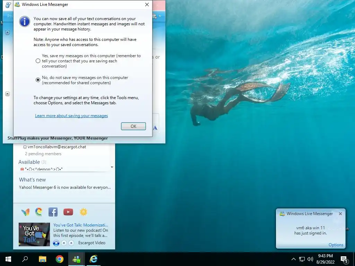Click the contact list scroll down arrow
Viewport: 355px width, 266px height.
tap(112, 167)
